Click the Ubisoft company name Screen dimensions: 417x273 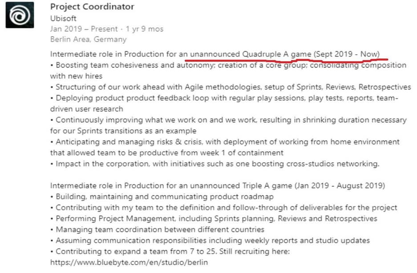63,18
